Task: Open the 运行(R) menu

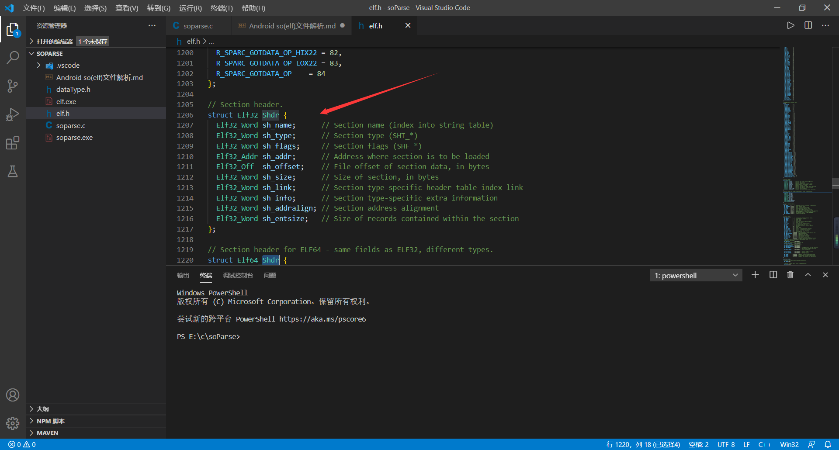Action: click(191, 8)
